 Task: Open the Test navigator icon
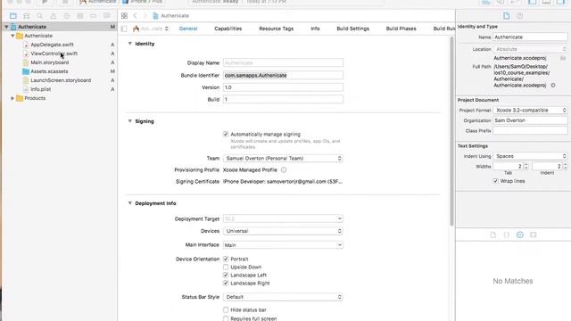click(x=66, y=16)
